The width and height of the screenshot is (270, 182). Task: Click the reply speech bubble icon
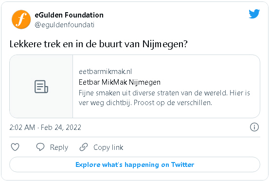coord(40,147)
